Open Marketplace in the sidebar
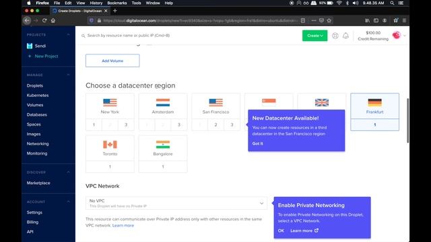Image resolution: width=431 pixels, height=242 pixels. tap(38, 183)
